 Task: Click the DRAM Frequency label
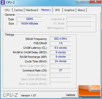coord(36,39)
